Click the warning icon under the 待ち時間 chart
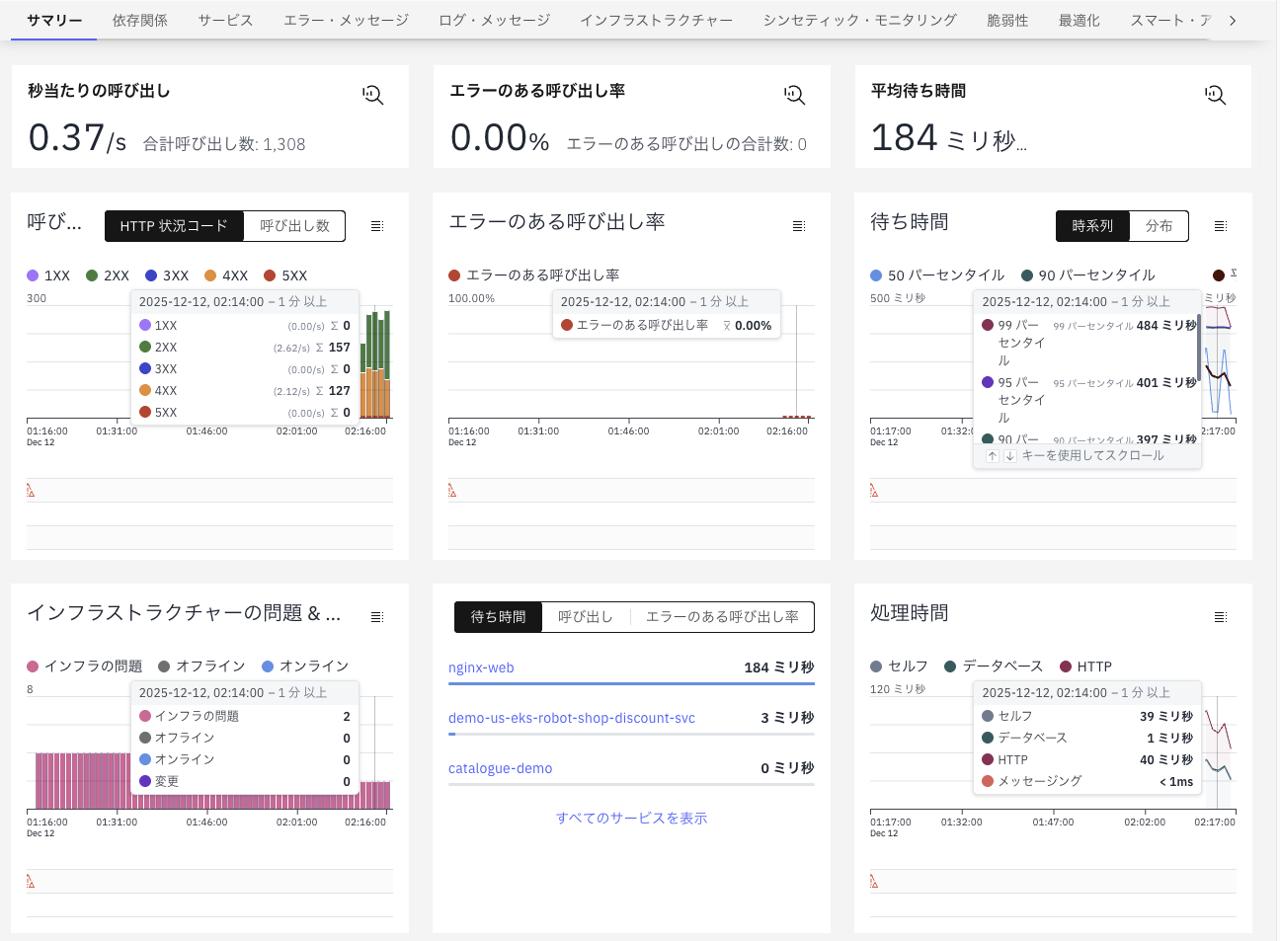 tap(874, 491)
